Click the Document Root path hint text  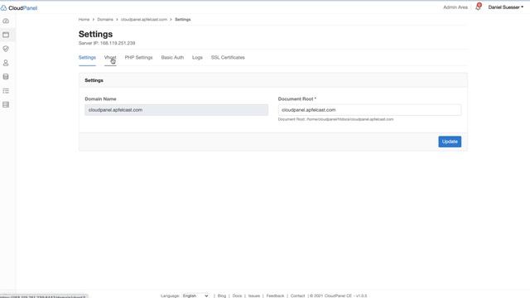(x=335, y=119)
